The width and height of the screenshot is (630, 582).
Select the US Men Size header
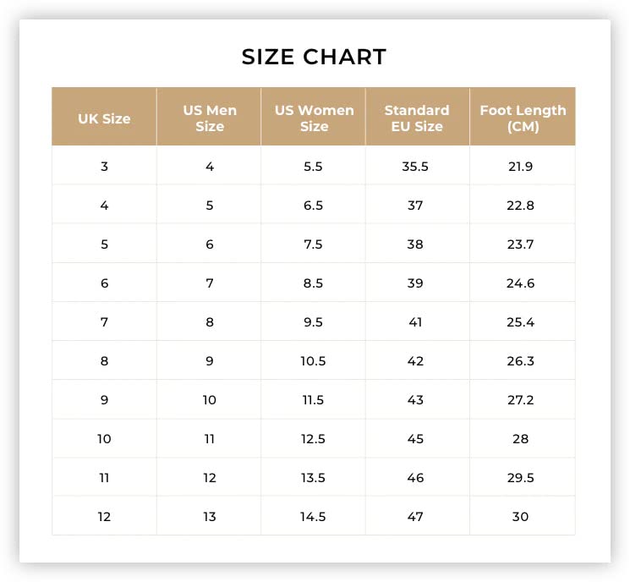click(209, 117)
